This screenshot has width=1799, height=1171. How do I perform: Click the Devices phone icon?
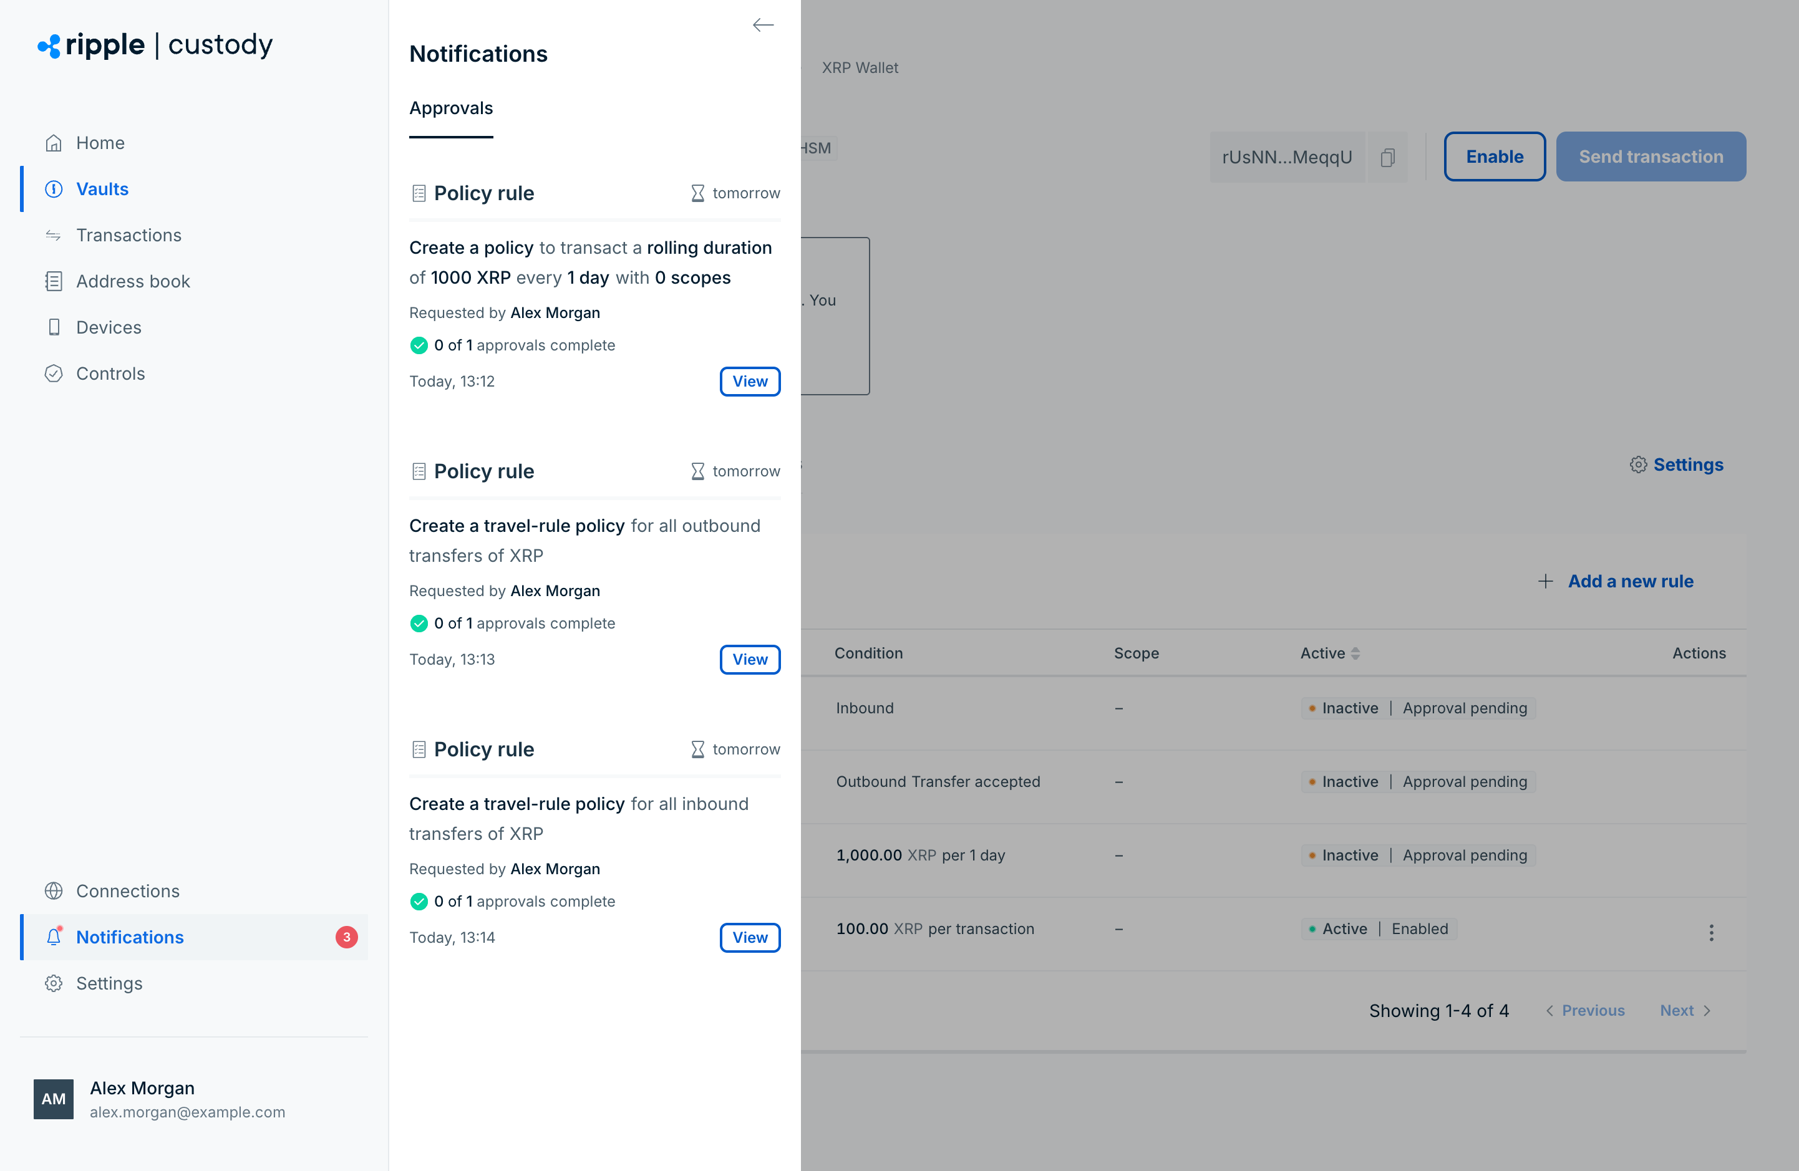pyautogui.click(x=54, y=327)
